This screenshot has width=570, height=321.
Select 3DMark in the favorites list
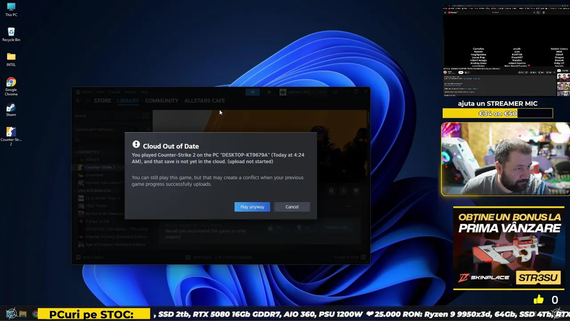tap(93, 160)
